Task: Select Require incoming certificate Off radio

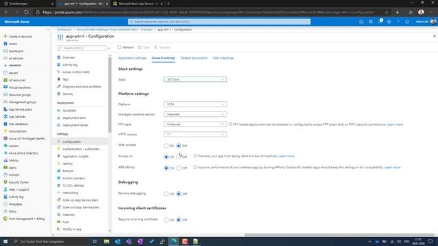Action: coord(179,220)
